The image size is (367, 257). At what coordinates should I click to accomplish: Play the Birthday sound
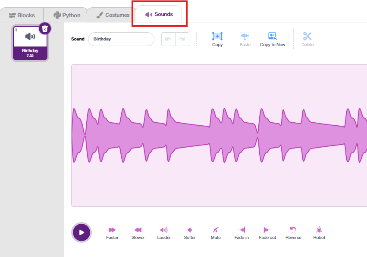pyautogui.click(x=82, y=232)
